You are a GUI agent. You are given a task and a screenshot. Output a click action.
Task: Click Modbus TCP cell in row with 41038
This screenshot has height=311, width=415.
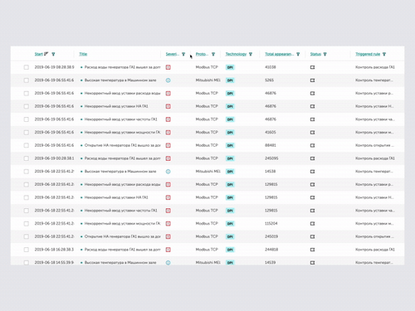click(207, 67)
